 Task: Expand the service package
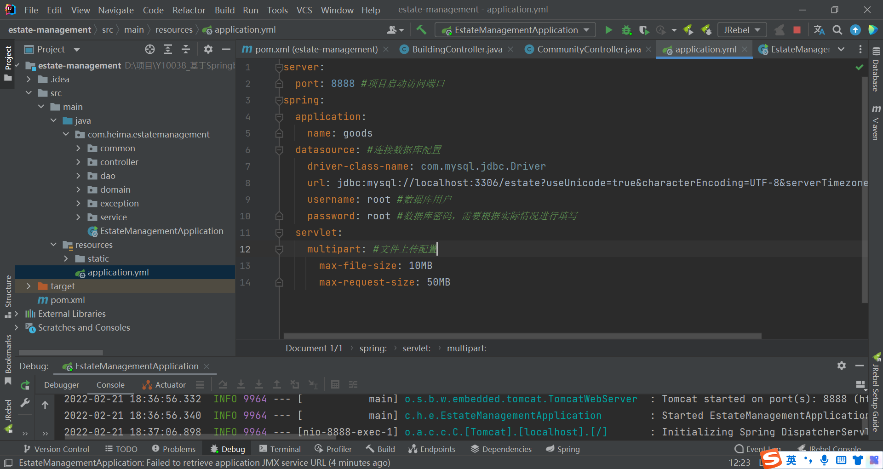pyautogui.click(x=78, y=217)
